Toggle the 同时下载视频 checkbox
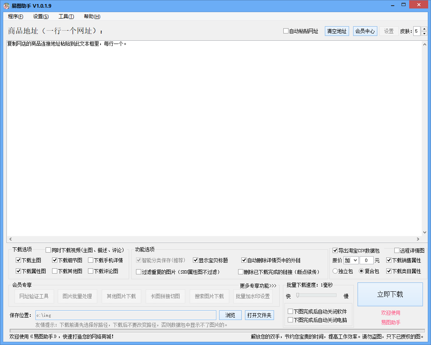 click(x=47, y=249)
